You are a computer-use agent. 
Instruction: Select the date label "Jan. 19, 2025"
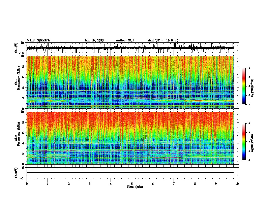click(x=94, y=40)
